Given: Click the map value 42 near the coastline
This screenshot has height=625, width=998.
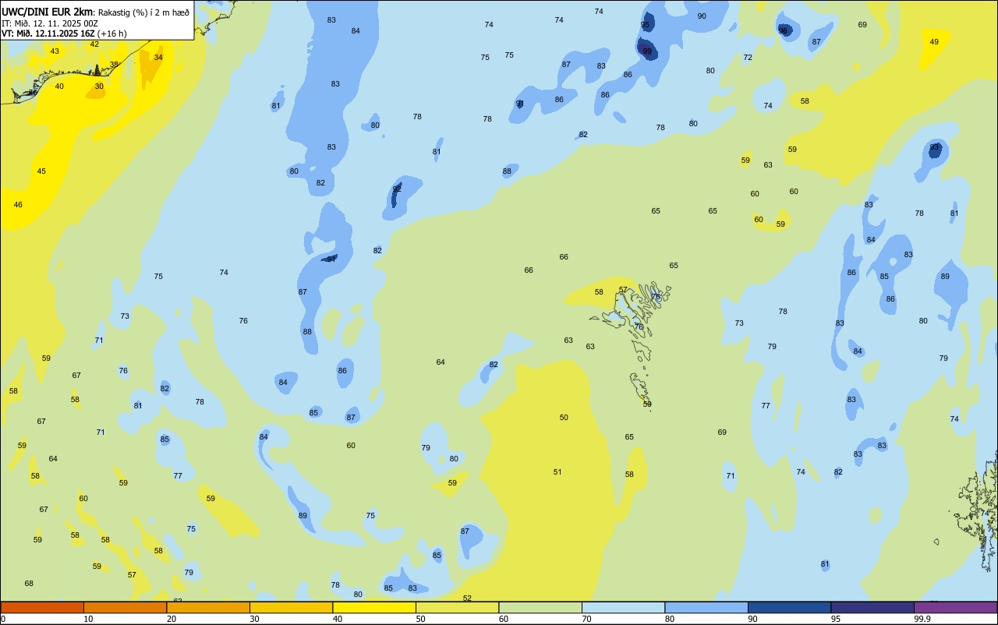Looking at the screenshot, I should 94,44.
